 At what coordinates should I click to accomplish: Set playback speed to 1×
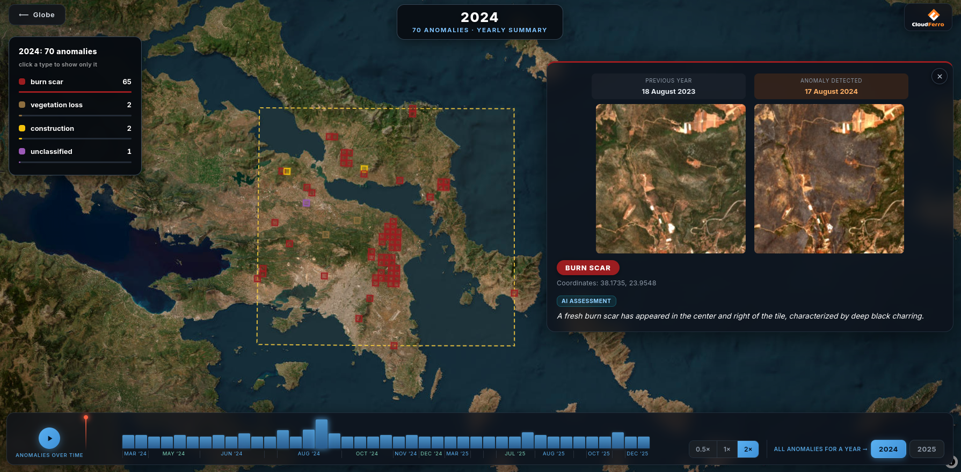click(727, 449)
